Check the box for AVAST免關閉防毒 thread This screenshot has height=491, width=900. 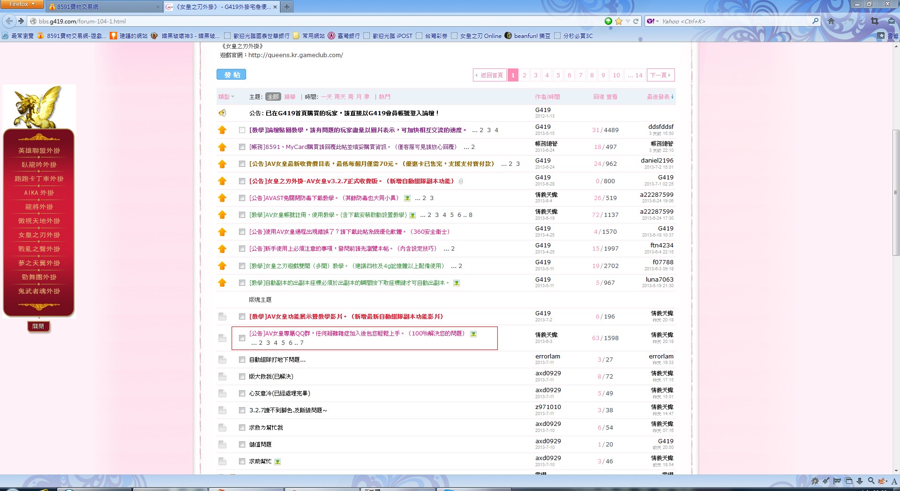pyautogui.click(x=242, y=198)
